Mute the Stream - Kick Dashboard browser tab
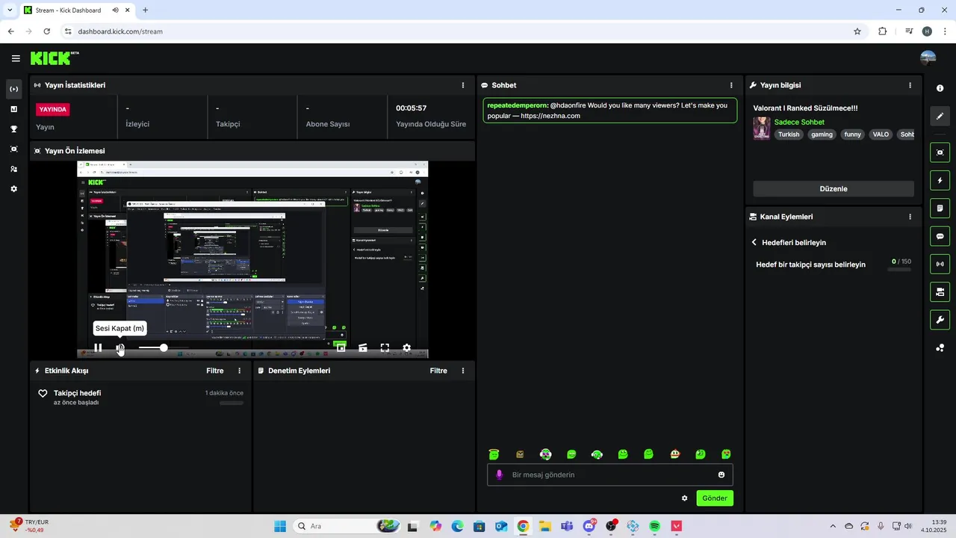 (x=116, y=10)
